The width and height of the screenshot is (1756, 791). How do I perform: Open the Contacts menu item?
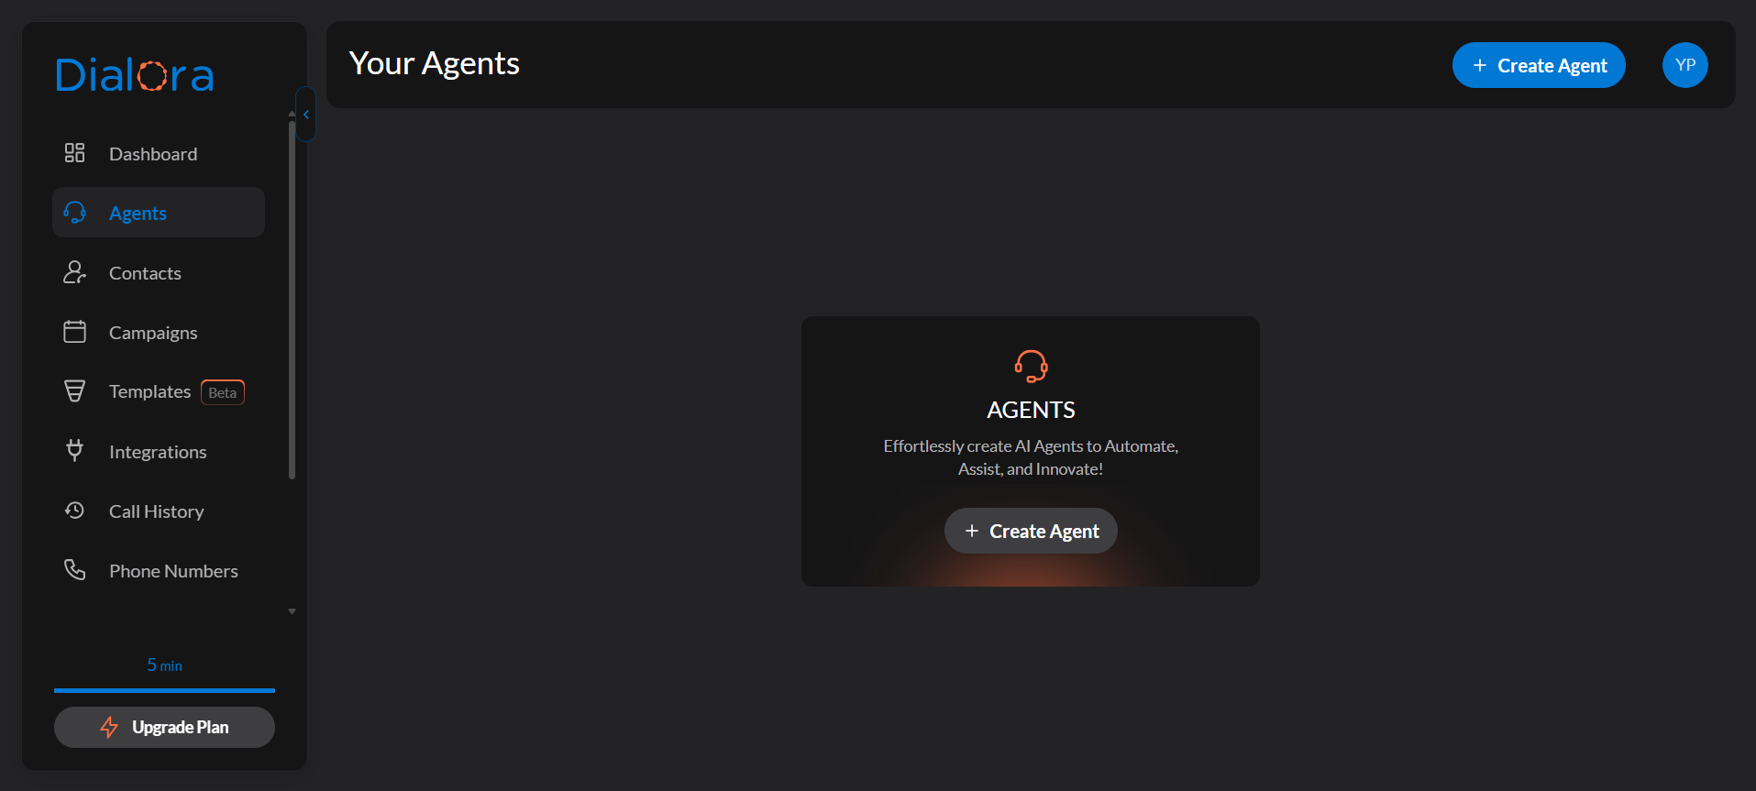145,273
